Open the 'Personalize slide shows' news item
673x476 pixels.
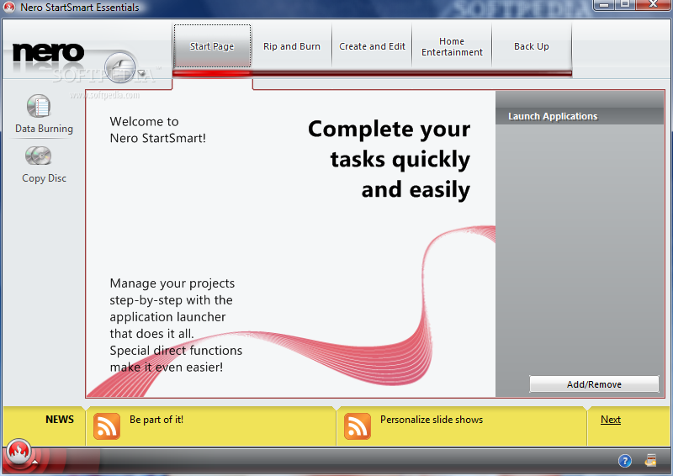(x=432, y=420)
